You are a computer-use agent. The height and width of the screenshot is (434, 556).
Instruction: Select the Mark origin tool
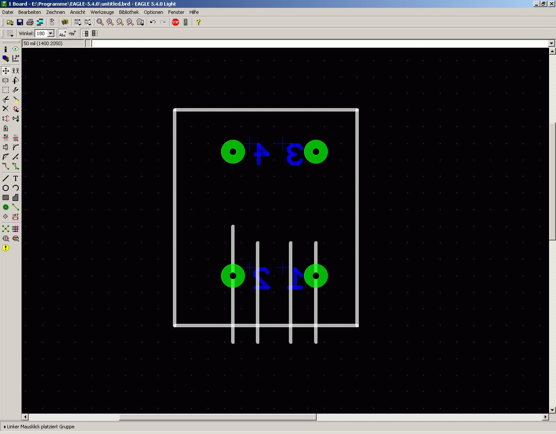(16, 58)
